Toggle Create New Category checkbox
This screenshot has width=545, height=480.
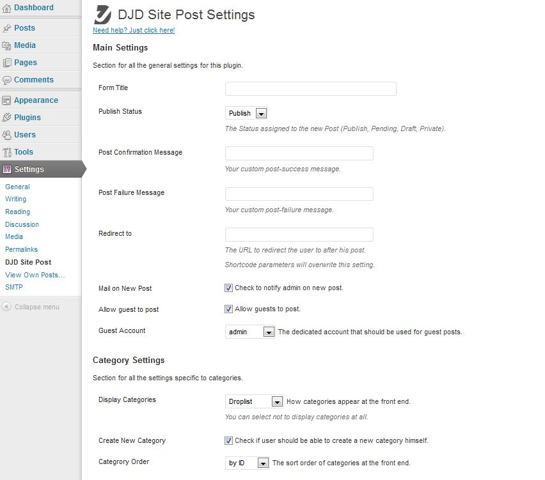point(228,441)
